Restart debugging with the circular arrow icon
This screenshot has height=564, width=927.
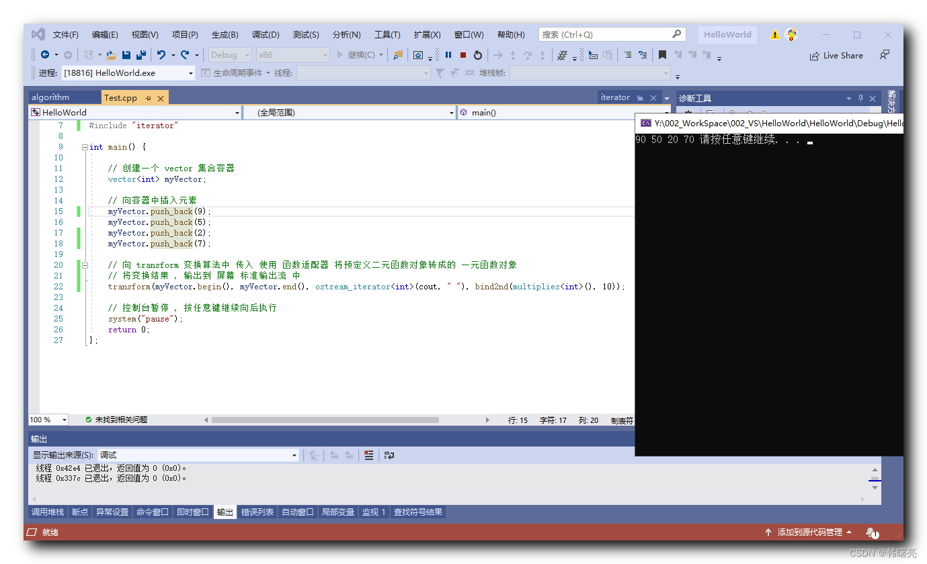477,54
